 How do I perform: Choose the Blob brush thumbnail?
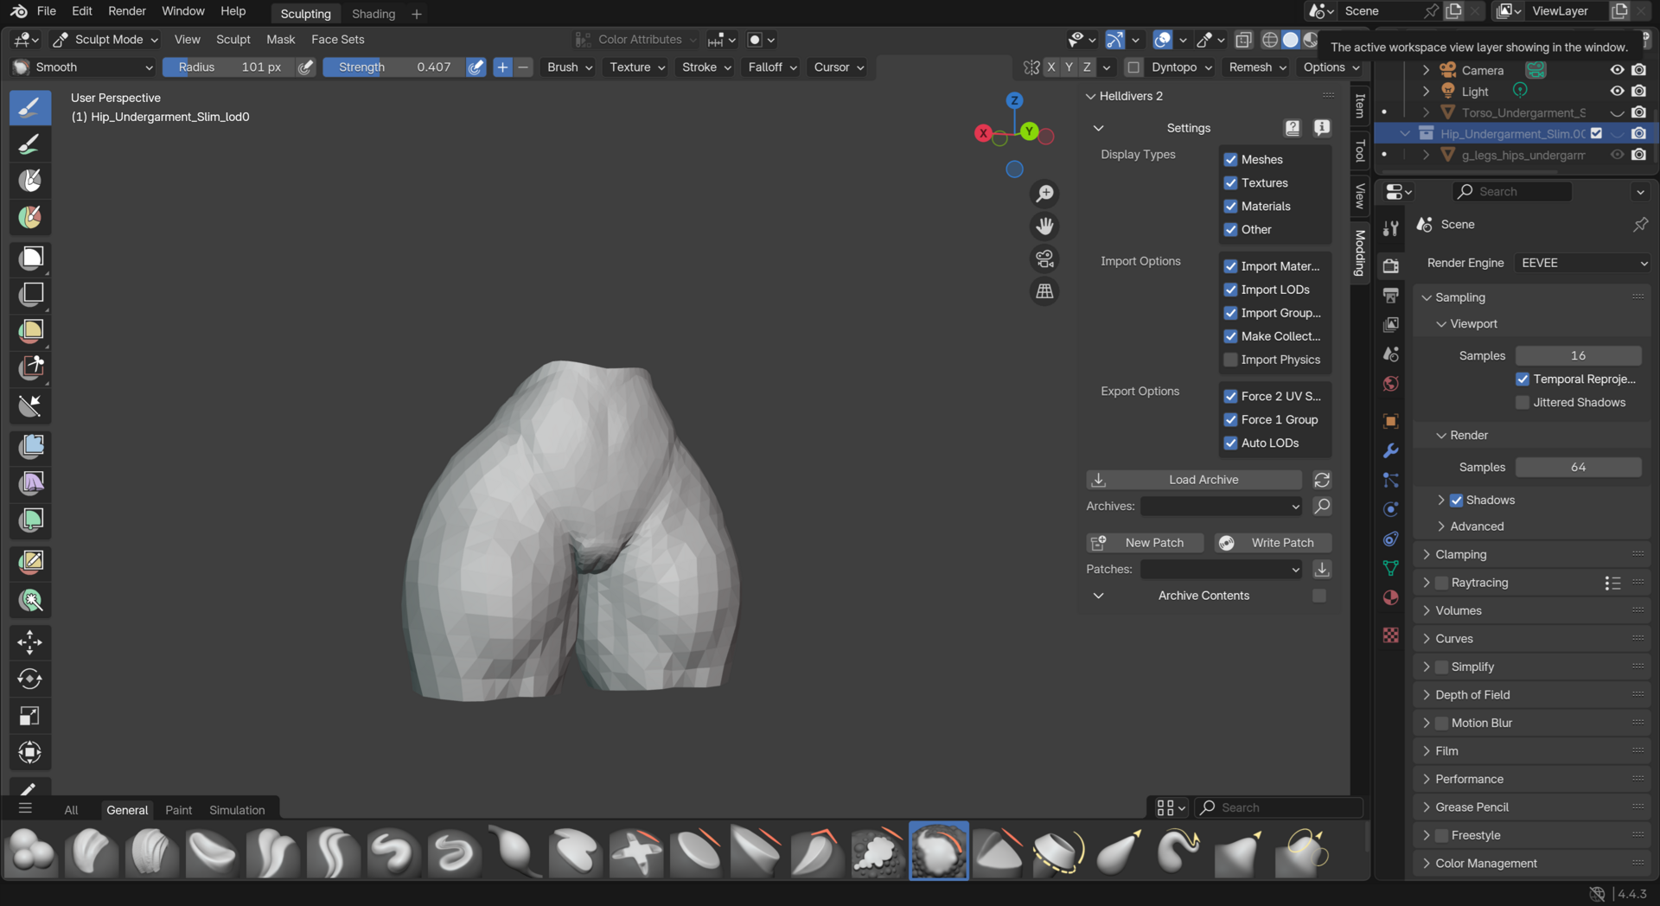tap(31, 851)
